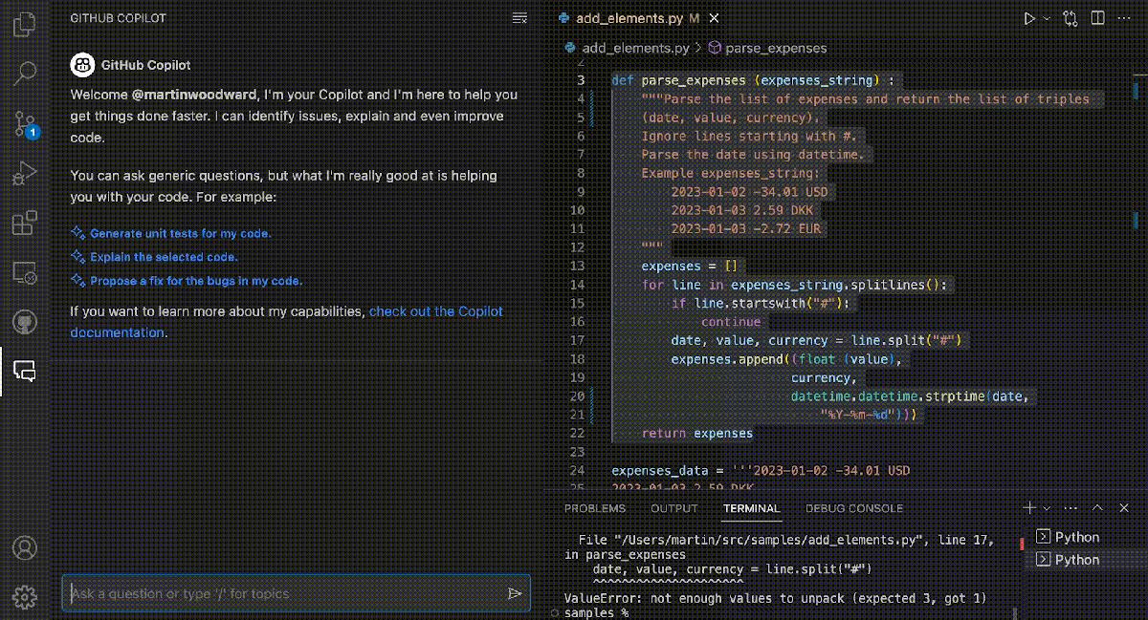1148x620 pixels.
Task: Split the editor right
Action: click(1097, 18)
